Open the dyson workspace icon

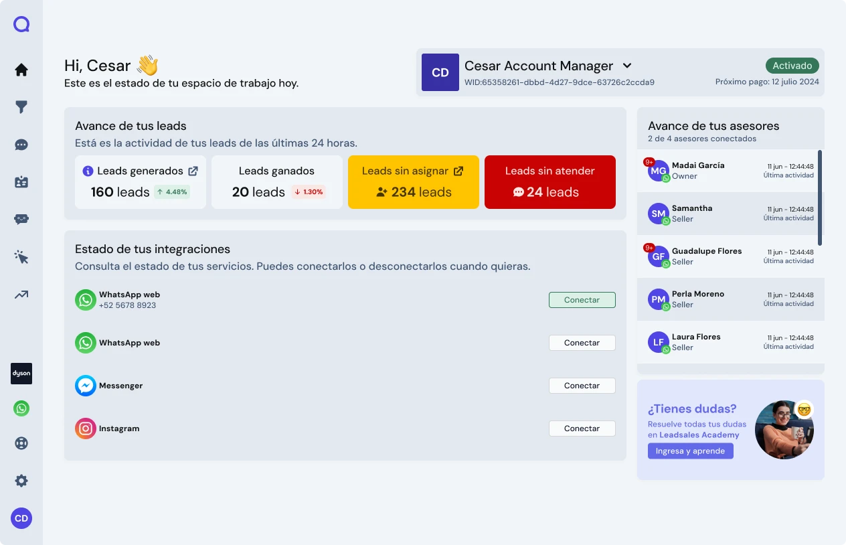pyautogui.click(x=21, y=374)
